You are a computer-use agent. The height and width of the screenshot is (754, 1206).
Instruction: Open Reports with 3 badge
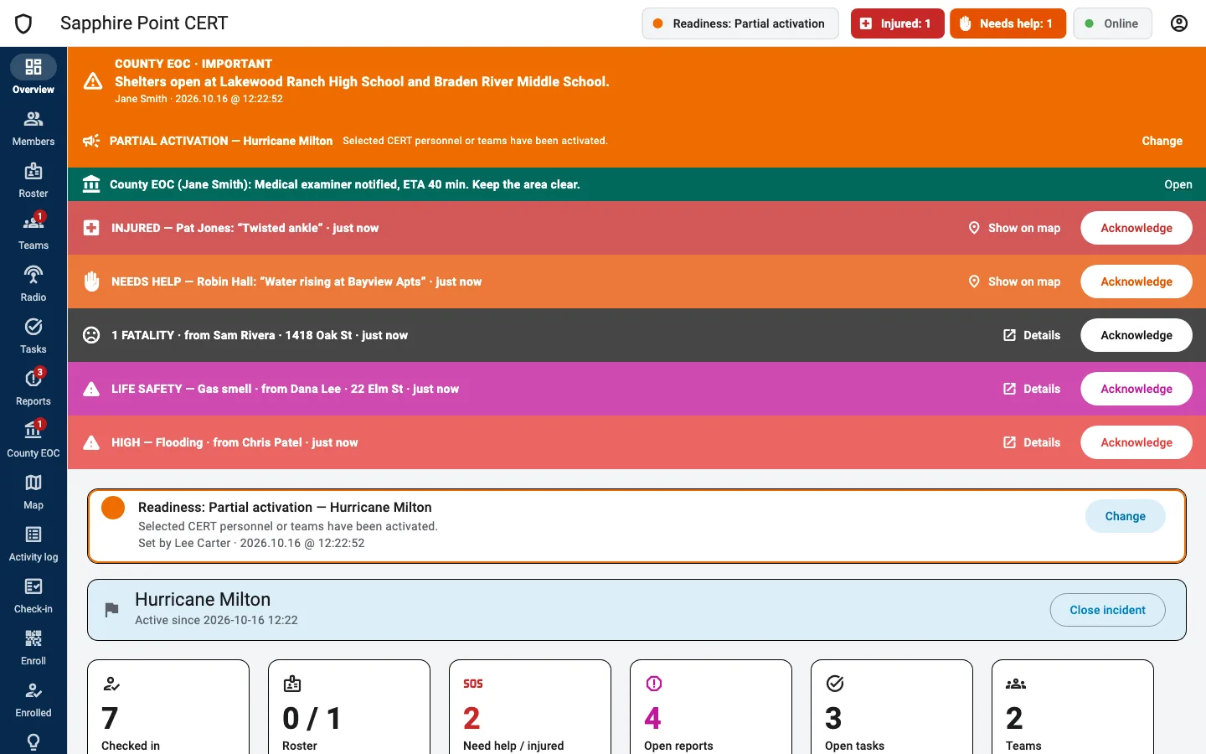pos(33,388)
